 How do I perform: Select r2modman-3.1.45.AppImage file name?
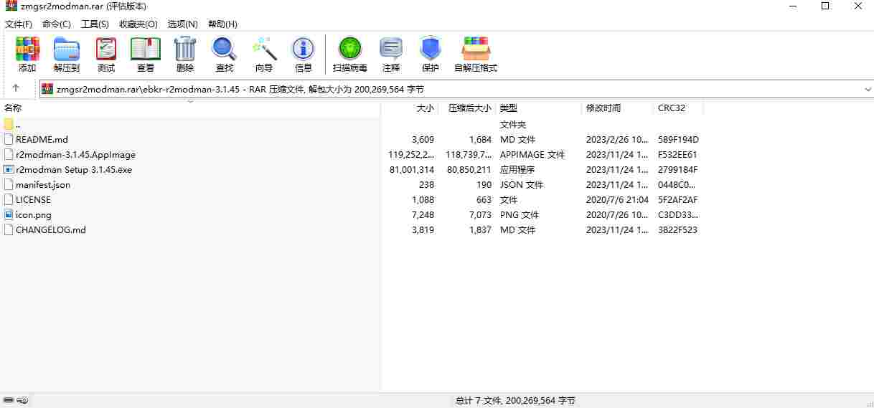coord(75,154)
